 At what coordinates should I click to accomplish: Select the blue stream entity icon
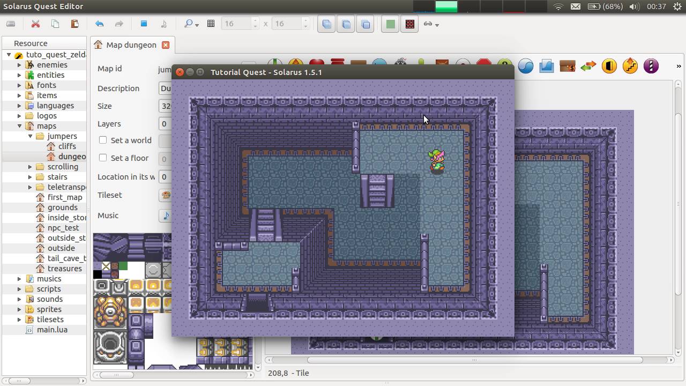pyautogui.click(x=546, y=66)
